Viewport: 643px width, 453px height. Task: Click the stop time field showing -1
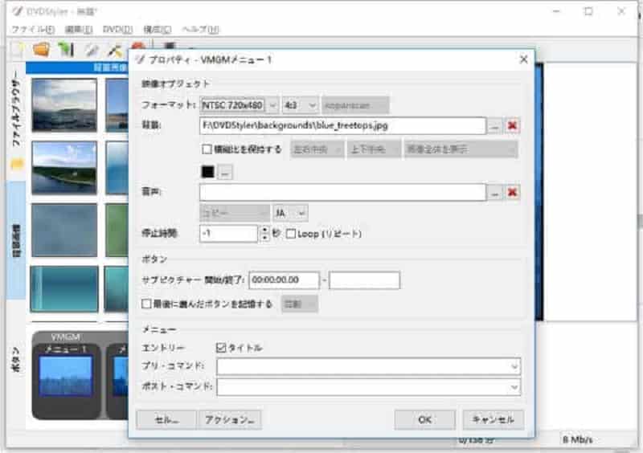229,234
